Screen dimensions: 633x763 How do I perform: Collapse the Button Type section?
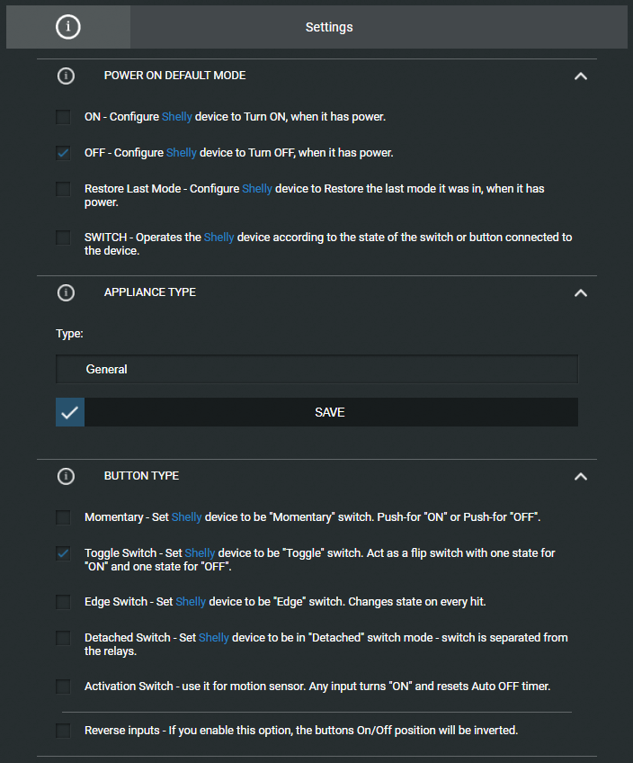point(581,476)
